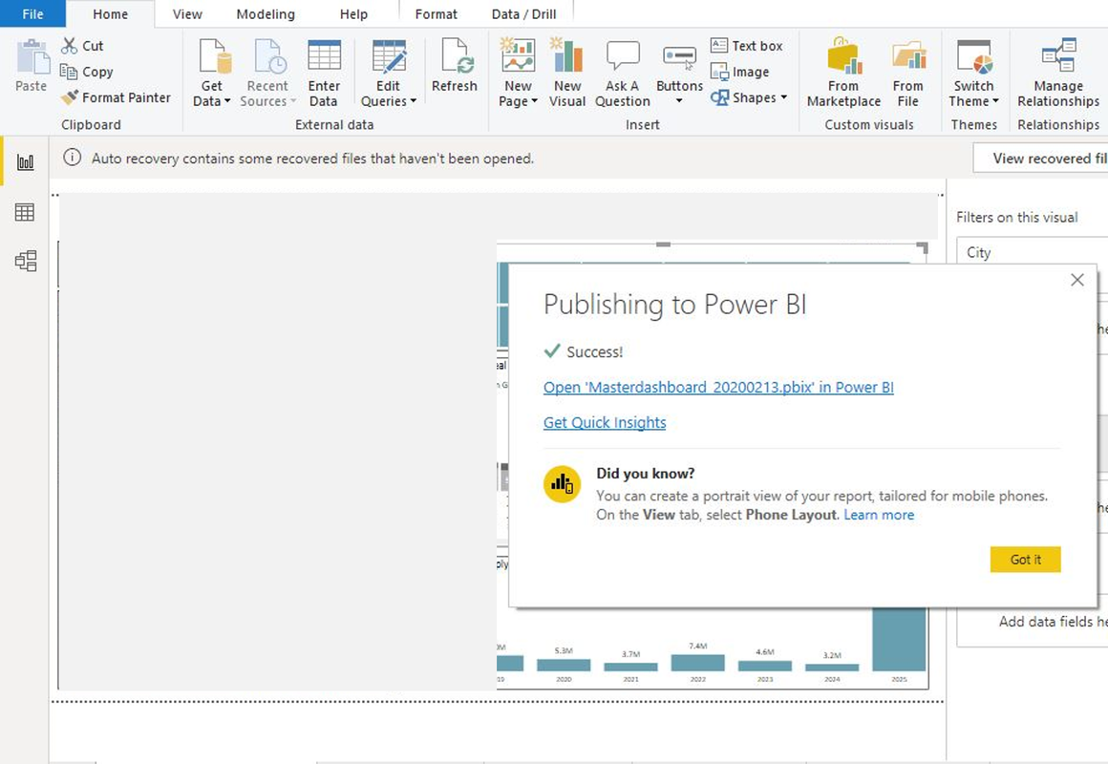The image size is (1108, 764).
Task: Switch to the Modeling tab
Action: [x=266, y=14]
